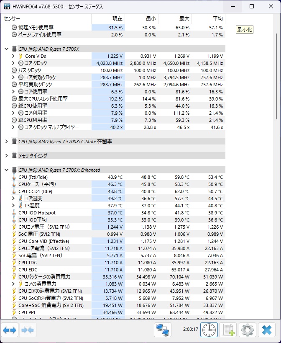Click the CPU Core VID (Effective) label
The height and width of the screenshot is (343, 281).
[43, 241]
